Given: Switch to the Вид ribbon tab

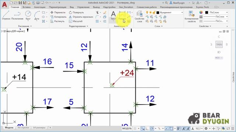Looking at the screenshot, I should (x=72, y=7).
